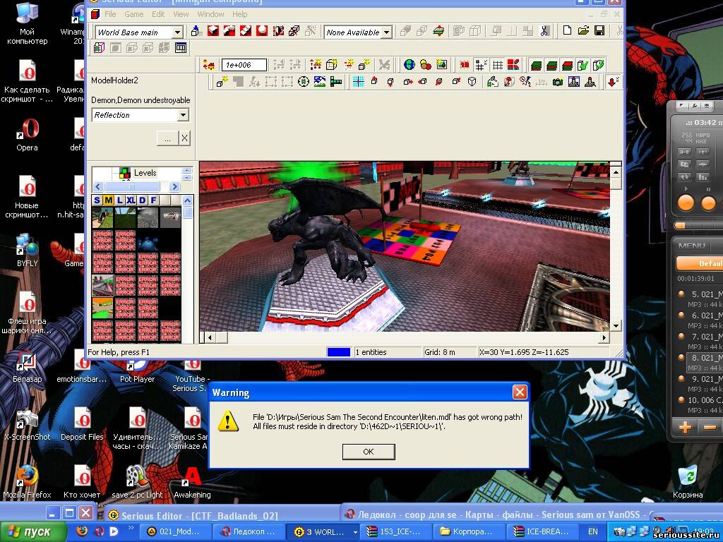Open the File menu
Screen dimensions: 723x542
click(x=110, y=14)
